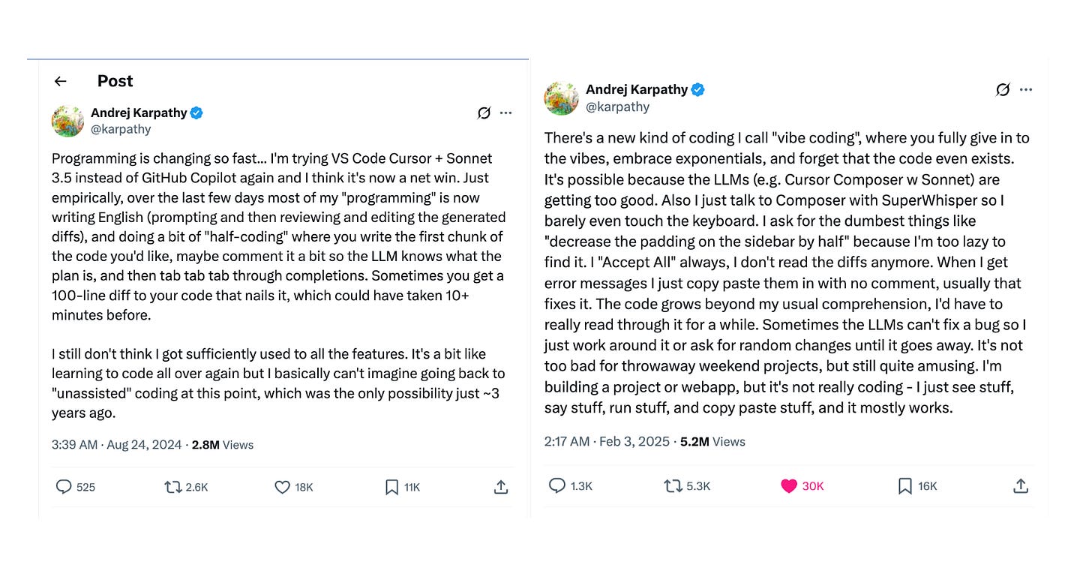The width and height of the screenshot is (1092, 562).
Task: Visit the @karpathy handle on the right post
Action: 617,107
